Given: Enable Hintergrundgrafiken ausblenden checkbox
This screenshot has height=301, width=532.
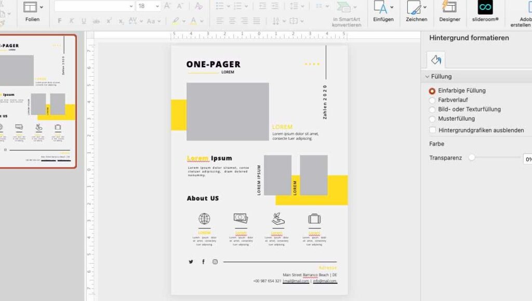Looking at the screenshot, I should [x=433, y=130].
